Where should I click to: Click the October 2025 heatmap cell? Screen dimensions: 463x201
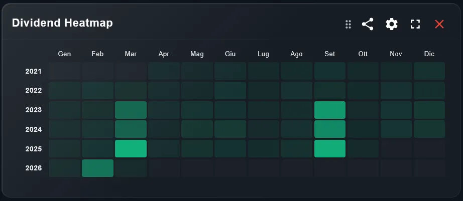pos(363,148)
